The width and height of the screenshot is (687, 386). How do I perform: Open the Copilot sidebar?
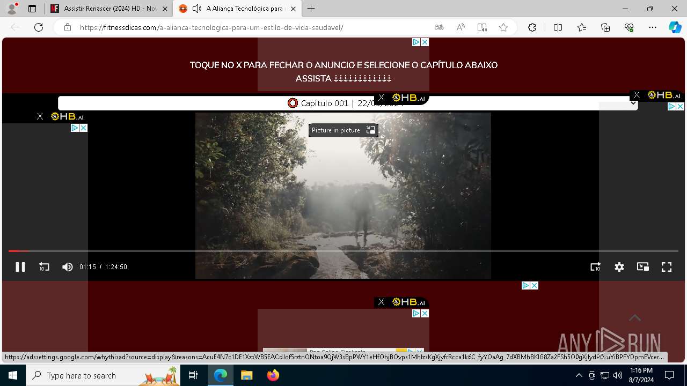click(x=675, y=27)
